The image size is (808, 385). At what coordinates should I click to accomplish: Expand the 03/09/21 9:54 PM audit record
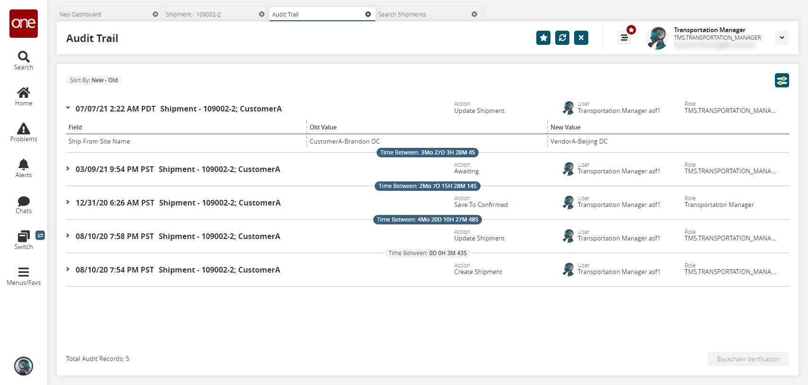tap(68, 169)
